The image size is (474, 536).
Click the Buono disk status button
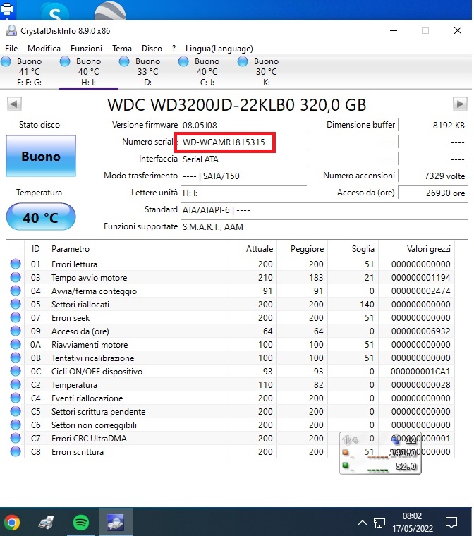[41, 156]
